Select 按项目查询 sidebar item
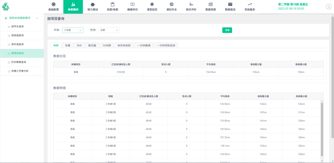The height and width of the screenshot is (163, 334). click(x=22, y=53)
